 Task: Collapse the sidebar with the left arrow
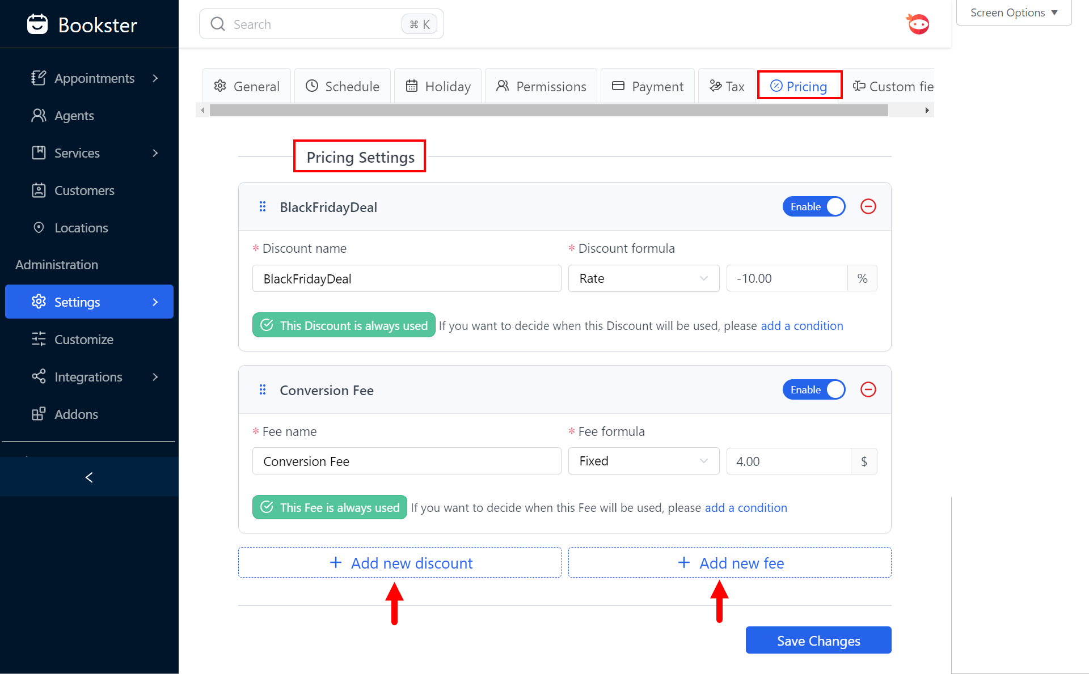point(89,477)
